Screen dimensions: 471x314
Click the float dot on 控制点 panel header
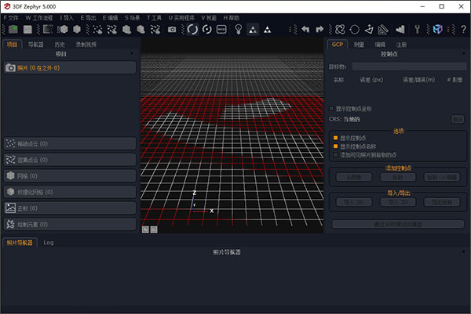point(464,53)
